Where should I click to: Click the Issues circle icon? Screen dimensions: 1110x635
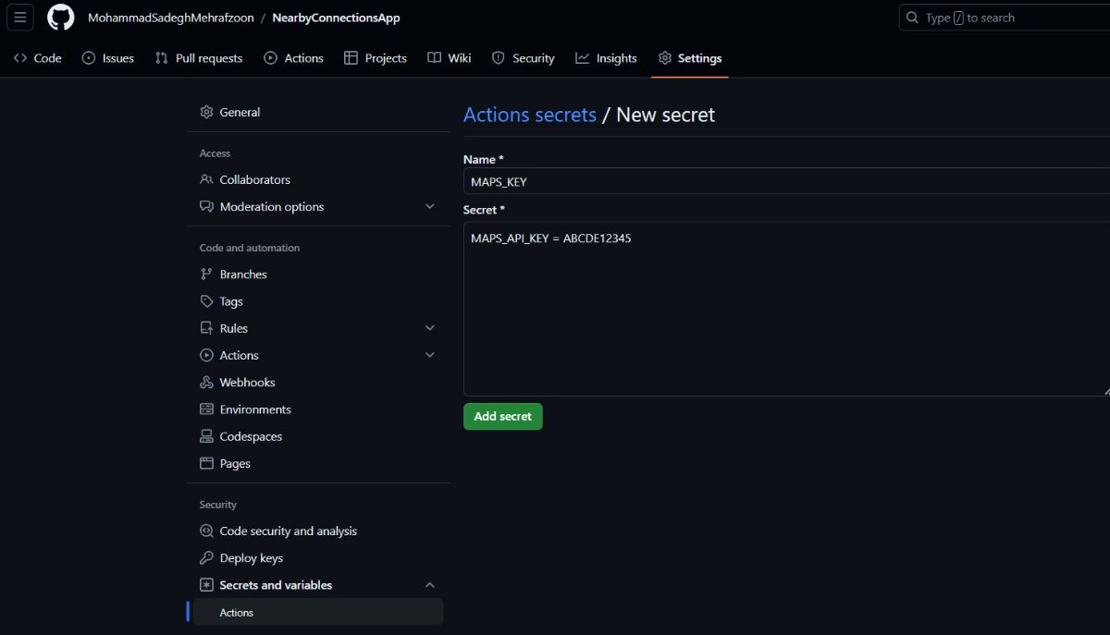89,58
